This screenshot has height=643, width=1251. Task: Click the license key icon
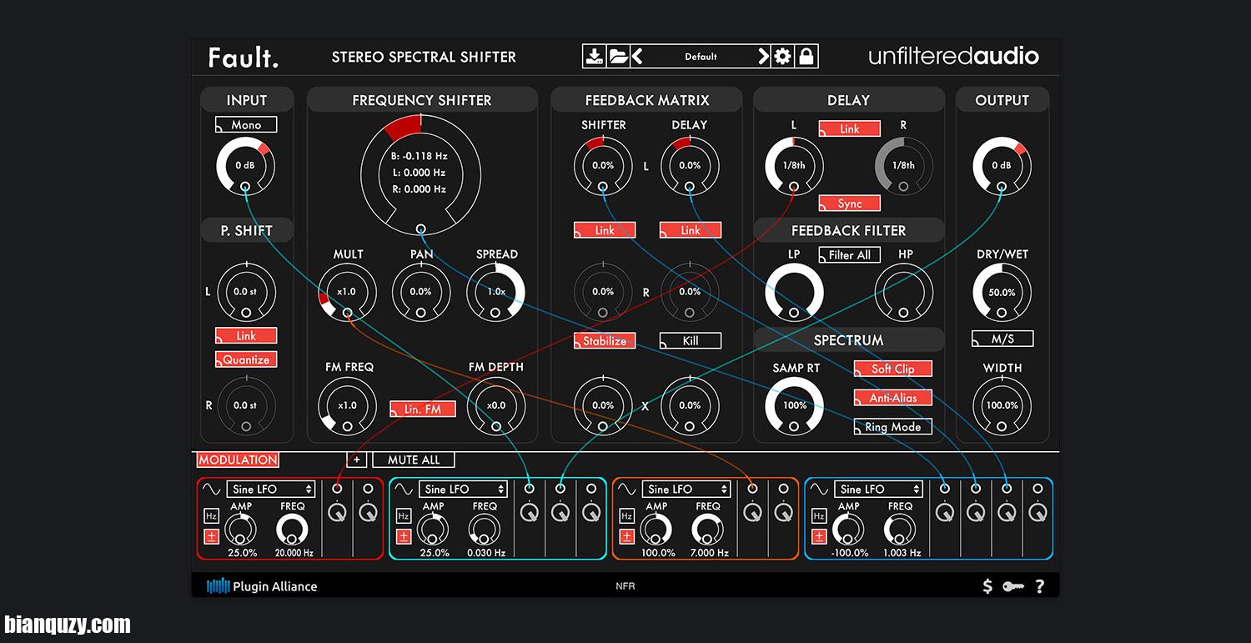point(1013,586)
